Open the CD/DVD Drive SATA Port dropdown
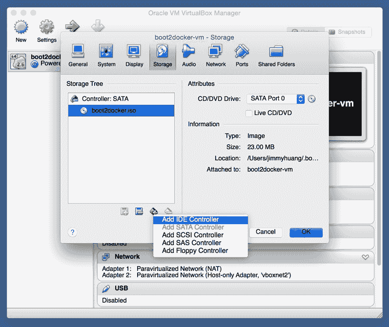The image size is (389, 327). (276, 98)
